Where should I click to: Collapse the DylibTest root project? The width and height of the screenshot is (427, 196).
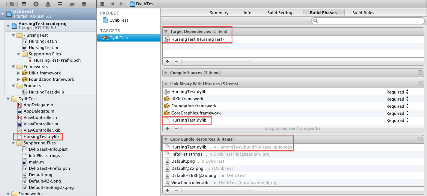click(3, 13)
